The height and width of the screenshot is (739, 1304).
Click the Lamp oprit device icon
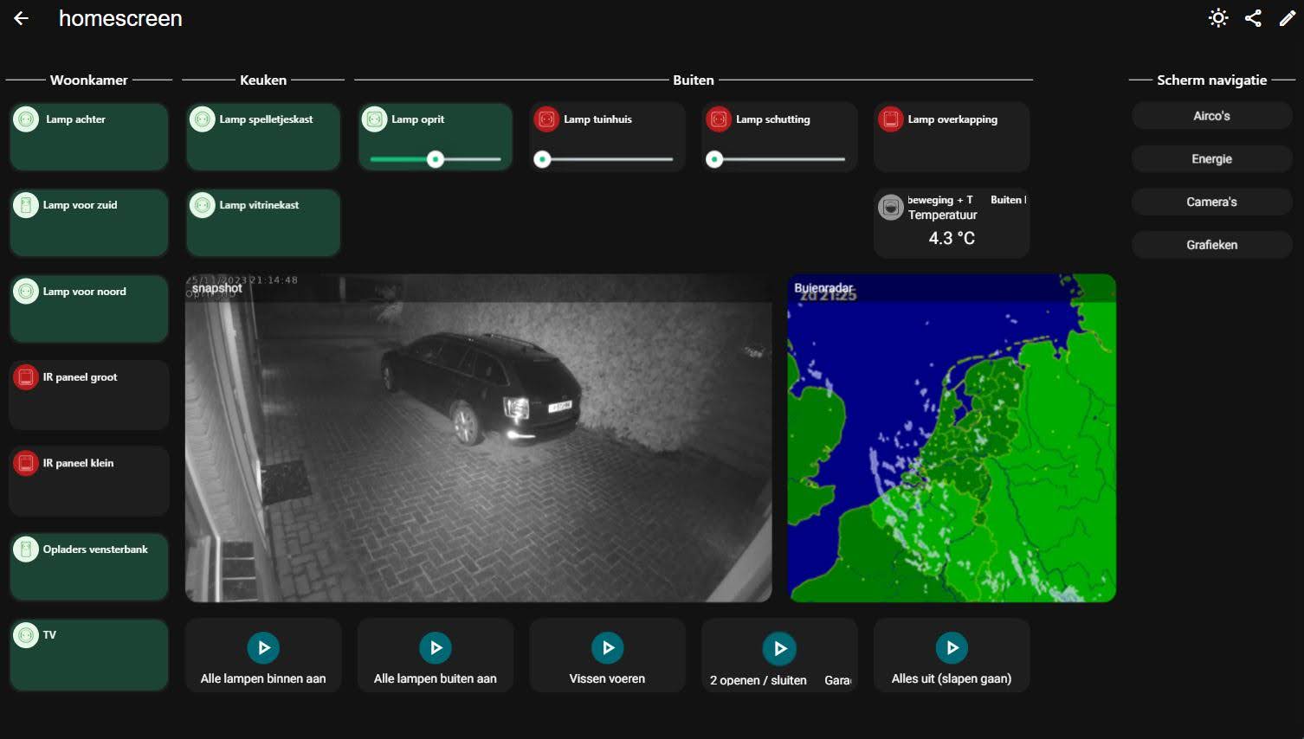click(x=374, y=119)
